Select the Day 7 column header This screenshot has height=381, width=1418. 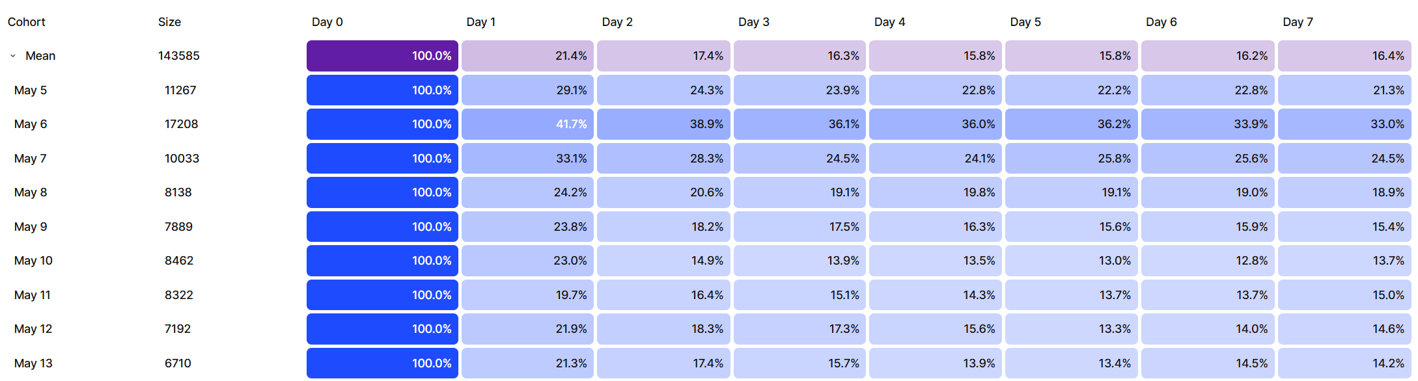point(1298,22)
